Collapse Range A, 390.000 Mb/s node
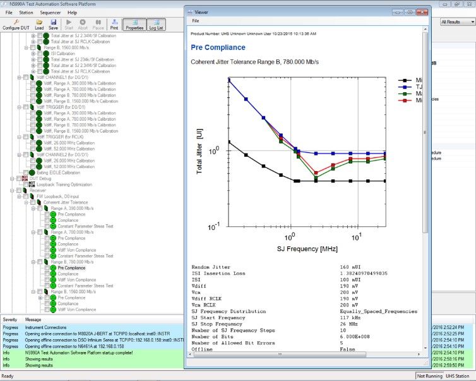 pos(33,209)
